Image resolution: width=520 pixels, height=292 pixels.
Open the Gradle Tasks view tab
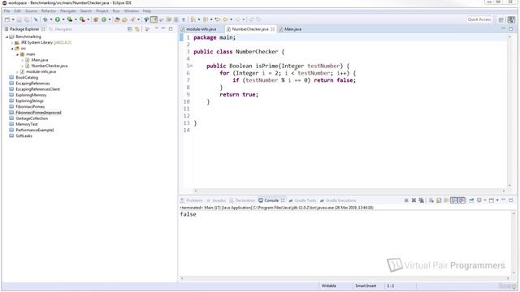click(302, 200)
